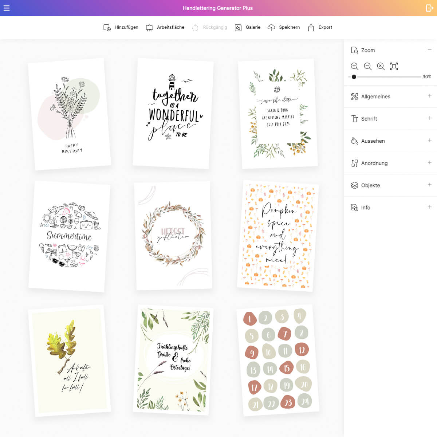Viewport: 437px width, 437px height.
Task: Expand the Info section
Action: tap(430, 207)
